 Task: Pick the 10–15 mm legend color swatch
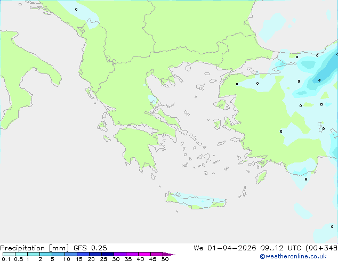(x=71, y=254)
